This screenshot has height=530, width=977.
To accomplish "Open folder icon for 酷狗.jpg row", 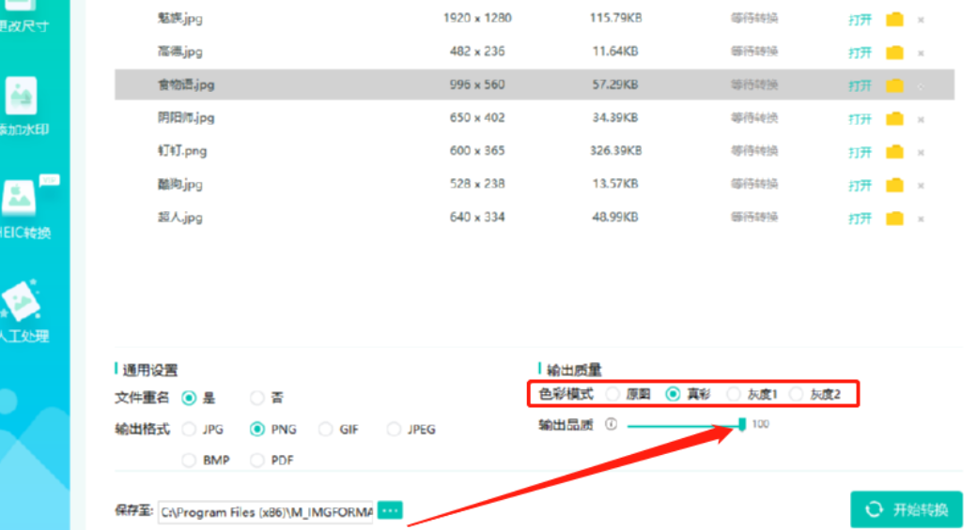I will (x=894, y=185).
